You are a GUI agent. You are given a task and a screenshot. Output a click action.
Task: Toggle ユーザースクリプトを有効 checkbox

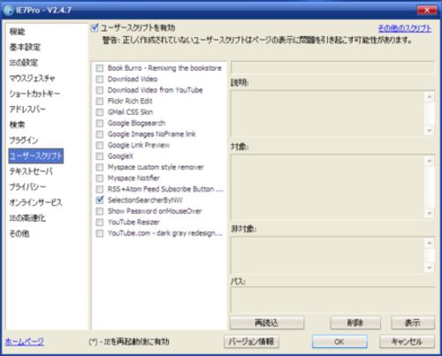pyautogui.click(x=95, y=28)
